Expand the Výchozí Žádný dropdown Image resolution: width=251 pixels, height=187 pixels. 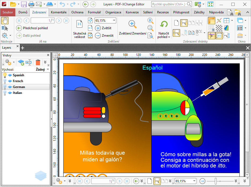click(x=48, y=69)
